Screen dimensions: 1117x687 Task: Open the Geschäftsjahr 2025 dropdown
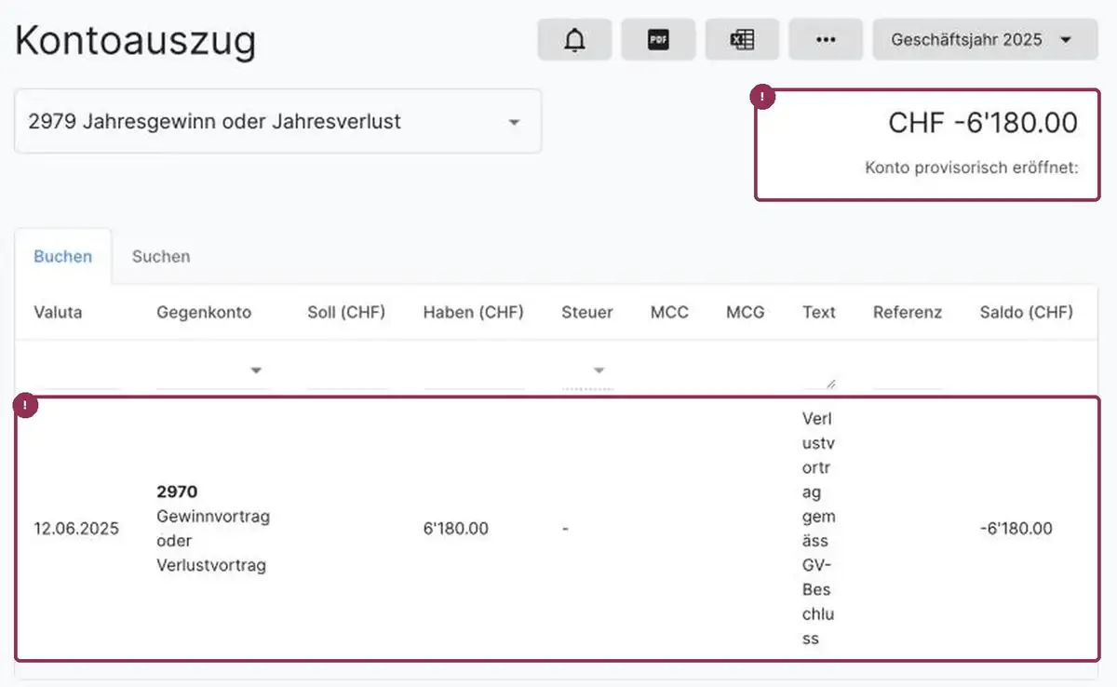point(985,40)
